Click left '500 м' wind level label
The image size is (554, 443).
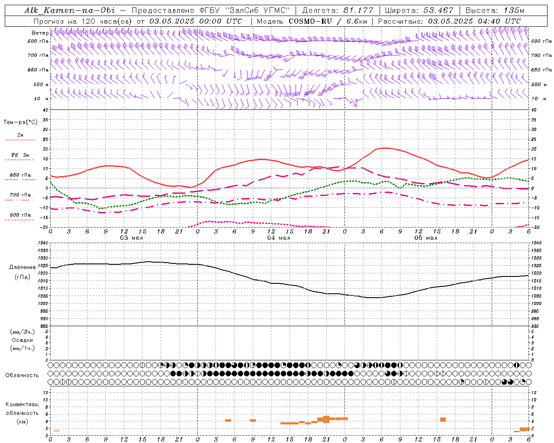point(41,85)
